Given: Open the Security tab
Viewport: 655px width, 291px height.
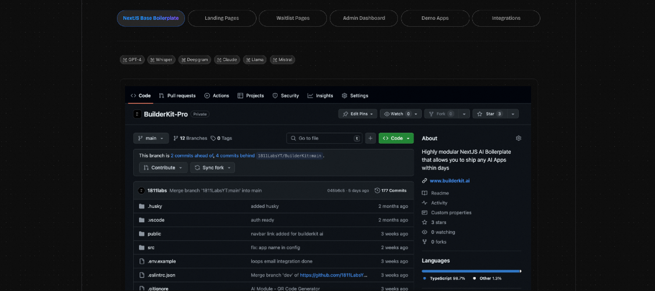Looking at the screenshot, I should point(286,96).
